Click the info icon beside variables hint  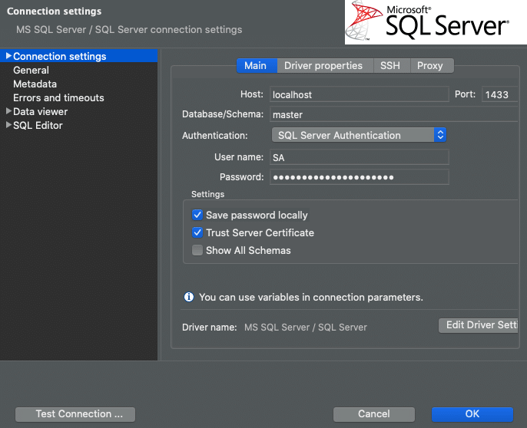(x=189, y=297)
